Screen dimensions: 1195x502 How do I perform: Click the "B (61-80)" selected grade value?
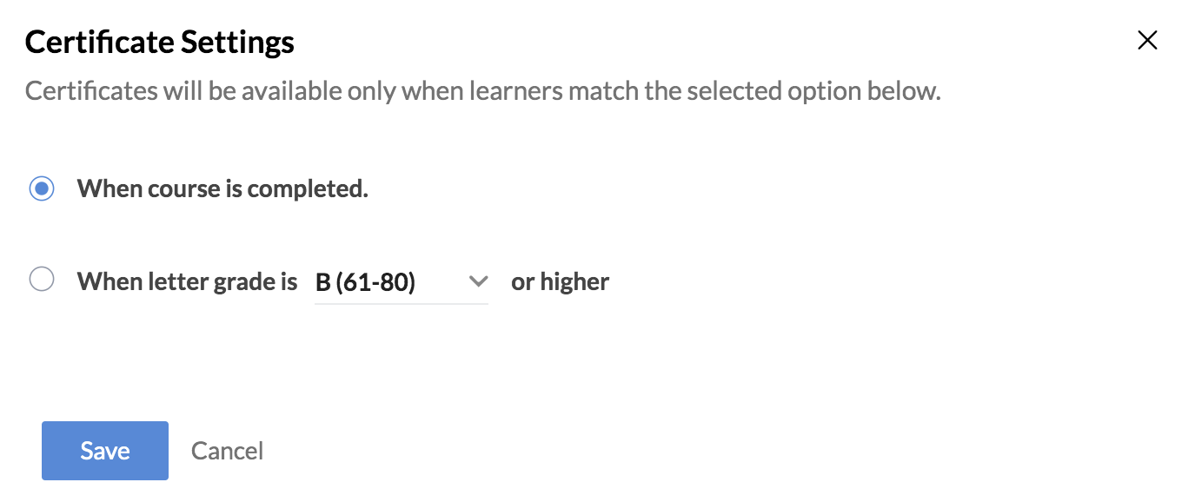(x=366, y=282)
